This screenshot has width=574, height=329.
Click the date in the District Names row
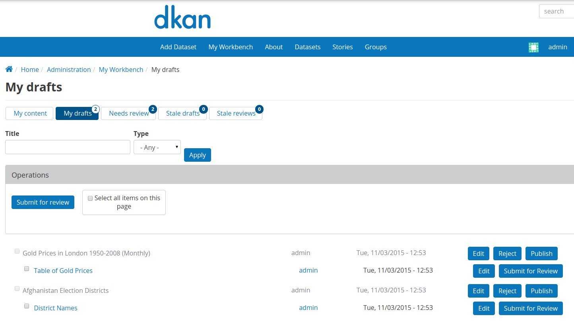(398, 308)
